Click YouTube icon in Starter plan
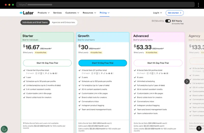 [53, 73]
